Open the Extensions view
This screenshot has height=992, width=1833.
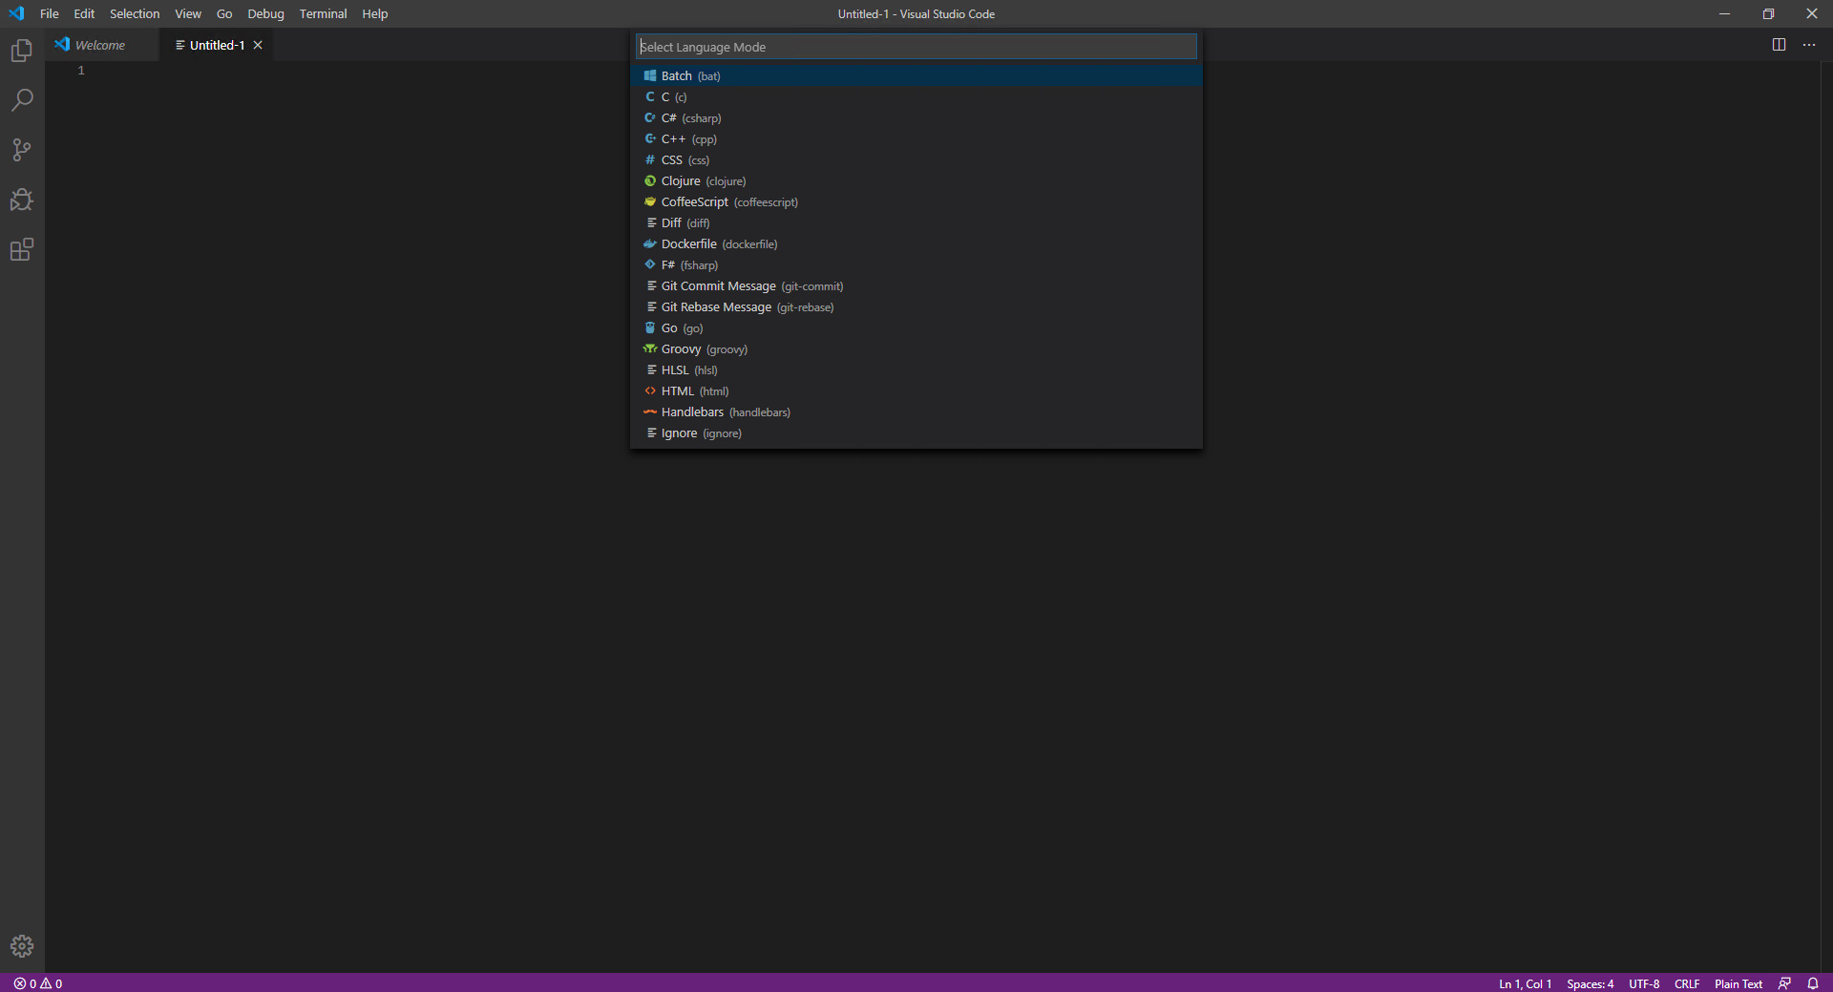21,249
